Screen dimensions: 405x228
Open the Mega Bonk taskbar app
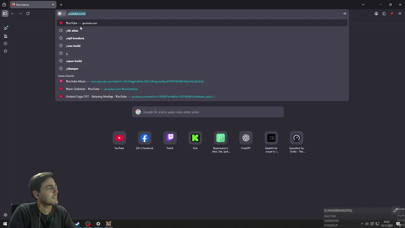click(x=109, y=224)
